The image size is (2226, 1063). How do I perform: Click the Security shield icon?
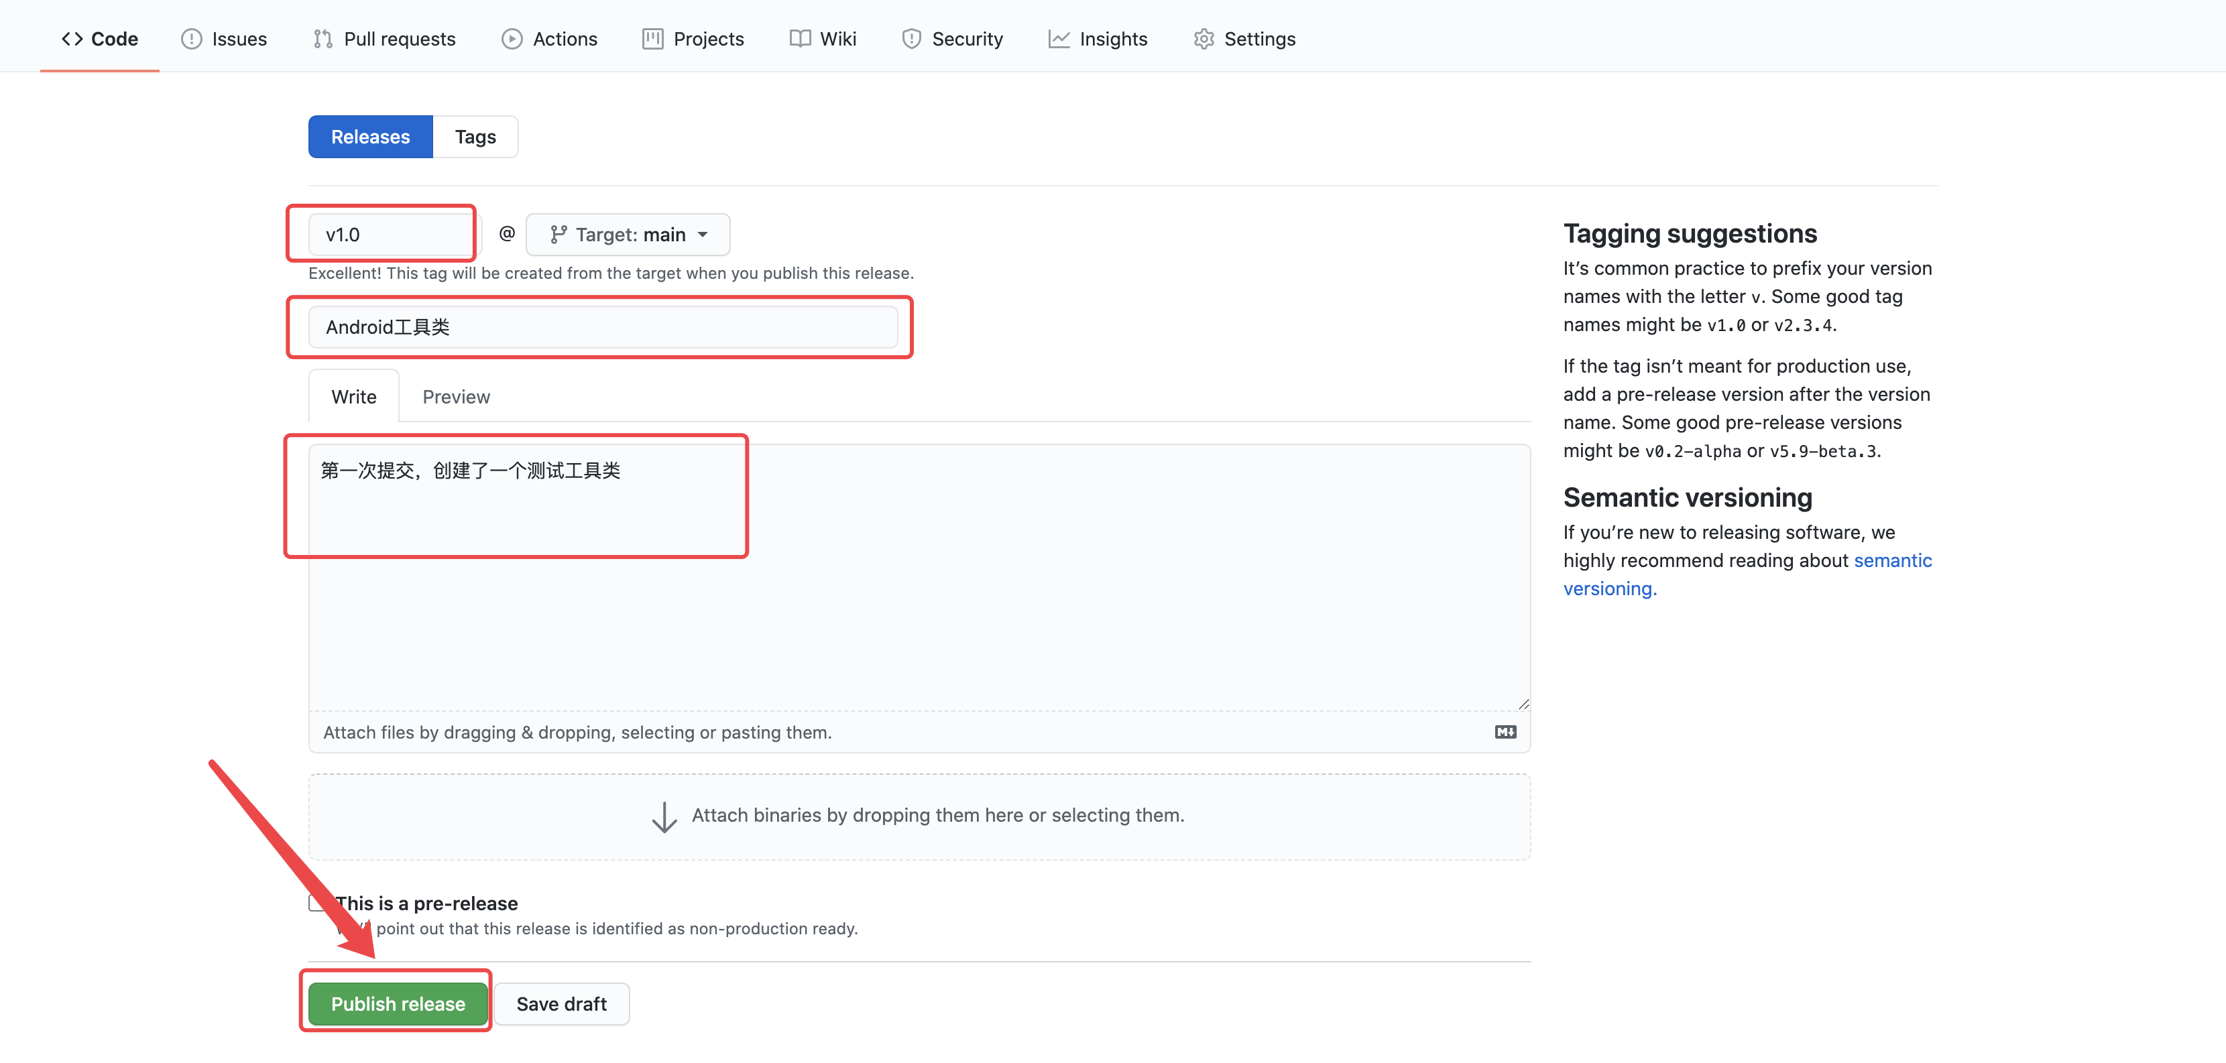click(x=911, y=39)
